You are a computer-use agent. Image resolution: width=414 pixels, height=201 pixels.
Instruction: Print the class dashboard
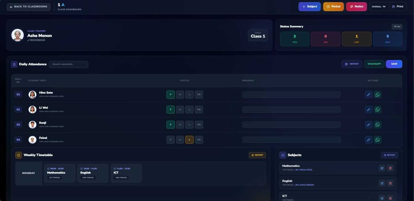coord(398,6)
